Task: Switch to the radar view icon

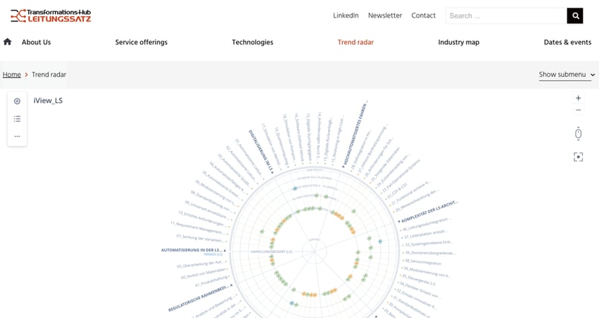Action: [x=17, y=102]
